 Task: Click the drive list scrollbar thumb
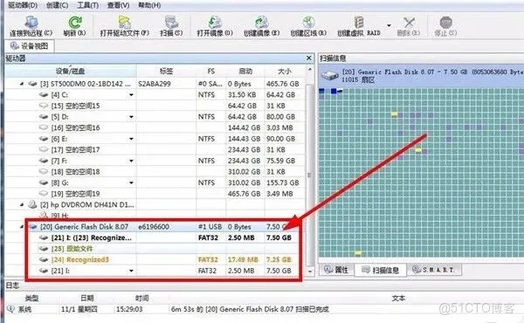tap(310, 175)
